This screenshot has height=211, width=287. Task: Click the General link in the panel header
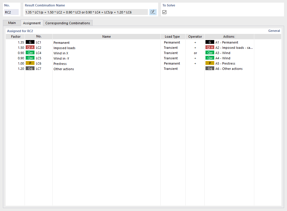(274, 30)
